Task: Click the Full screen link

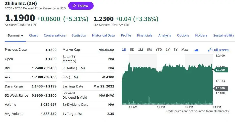Action: point(220,50)
